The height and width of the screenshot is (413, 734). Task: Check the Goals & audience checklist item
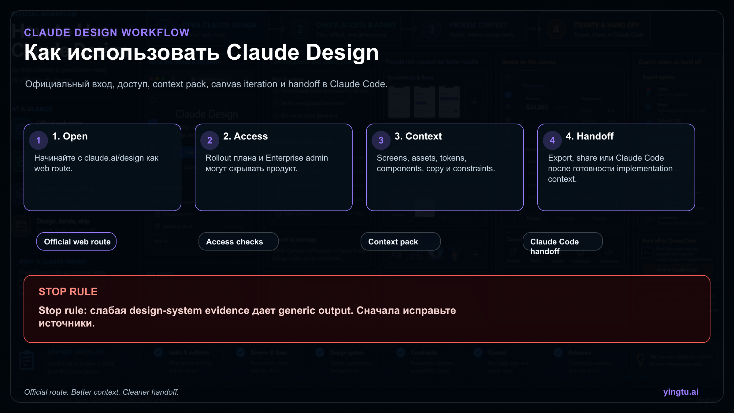158,352
